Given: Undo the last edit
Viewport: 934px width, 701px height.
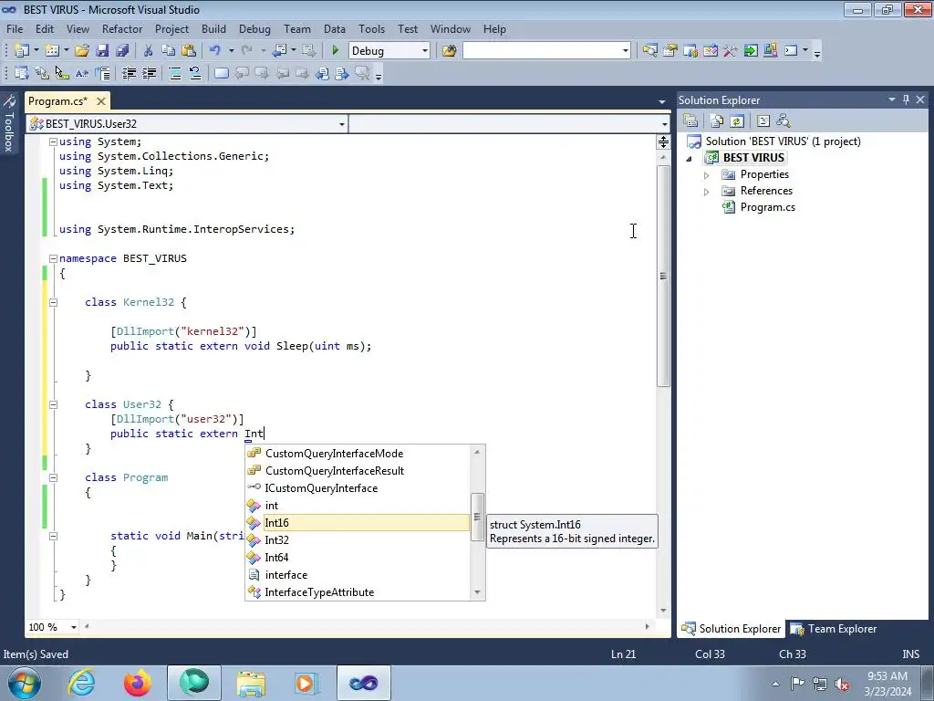Looking at the screenshot, I should 215,51.
